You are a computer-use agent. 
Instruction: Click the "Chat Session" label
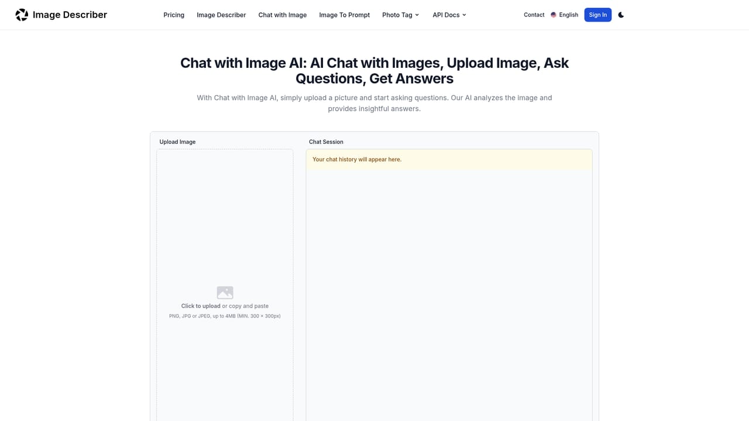pos(326,142)
